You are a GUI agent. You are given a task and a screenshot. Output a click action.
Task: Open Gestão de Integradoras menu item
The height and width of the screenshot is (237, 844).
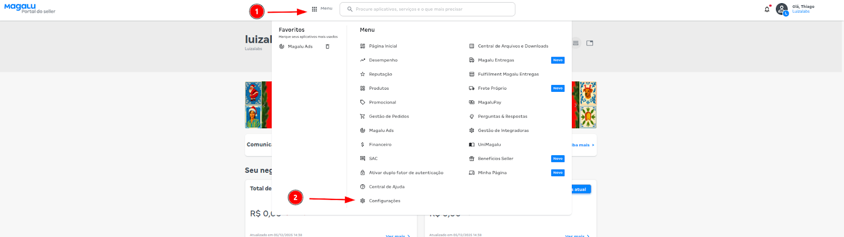pyautogui.click(x=503, y=130)
